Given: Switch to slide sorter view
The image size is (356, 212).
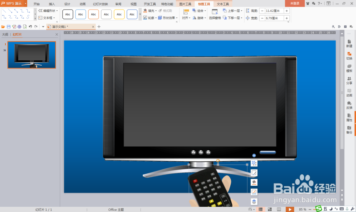Looking at the screenshot, I should [270, 210].
